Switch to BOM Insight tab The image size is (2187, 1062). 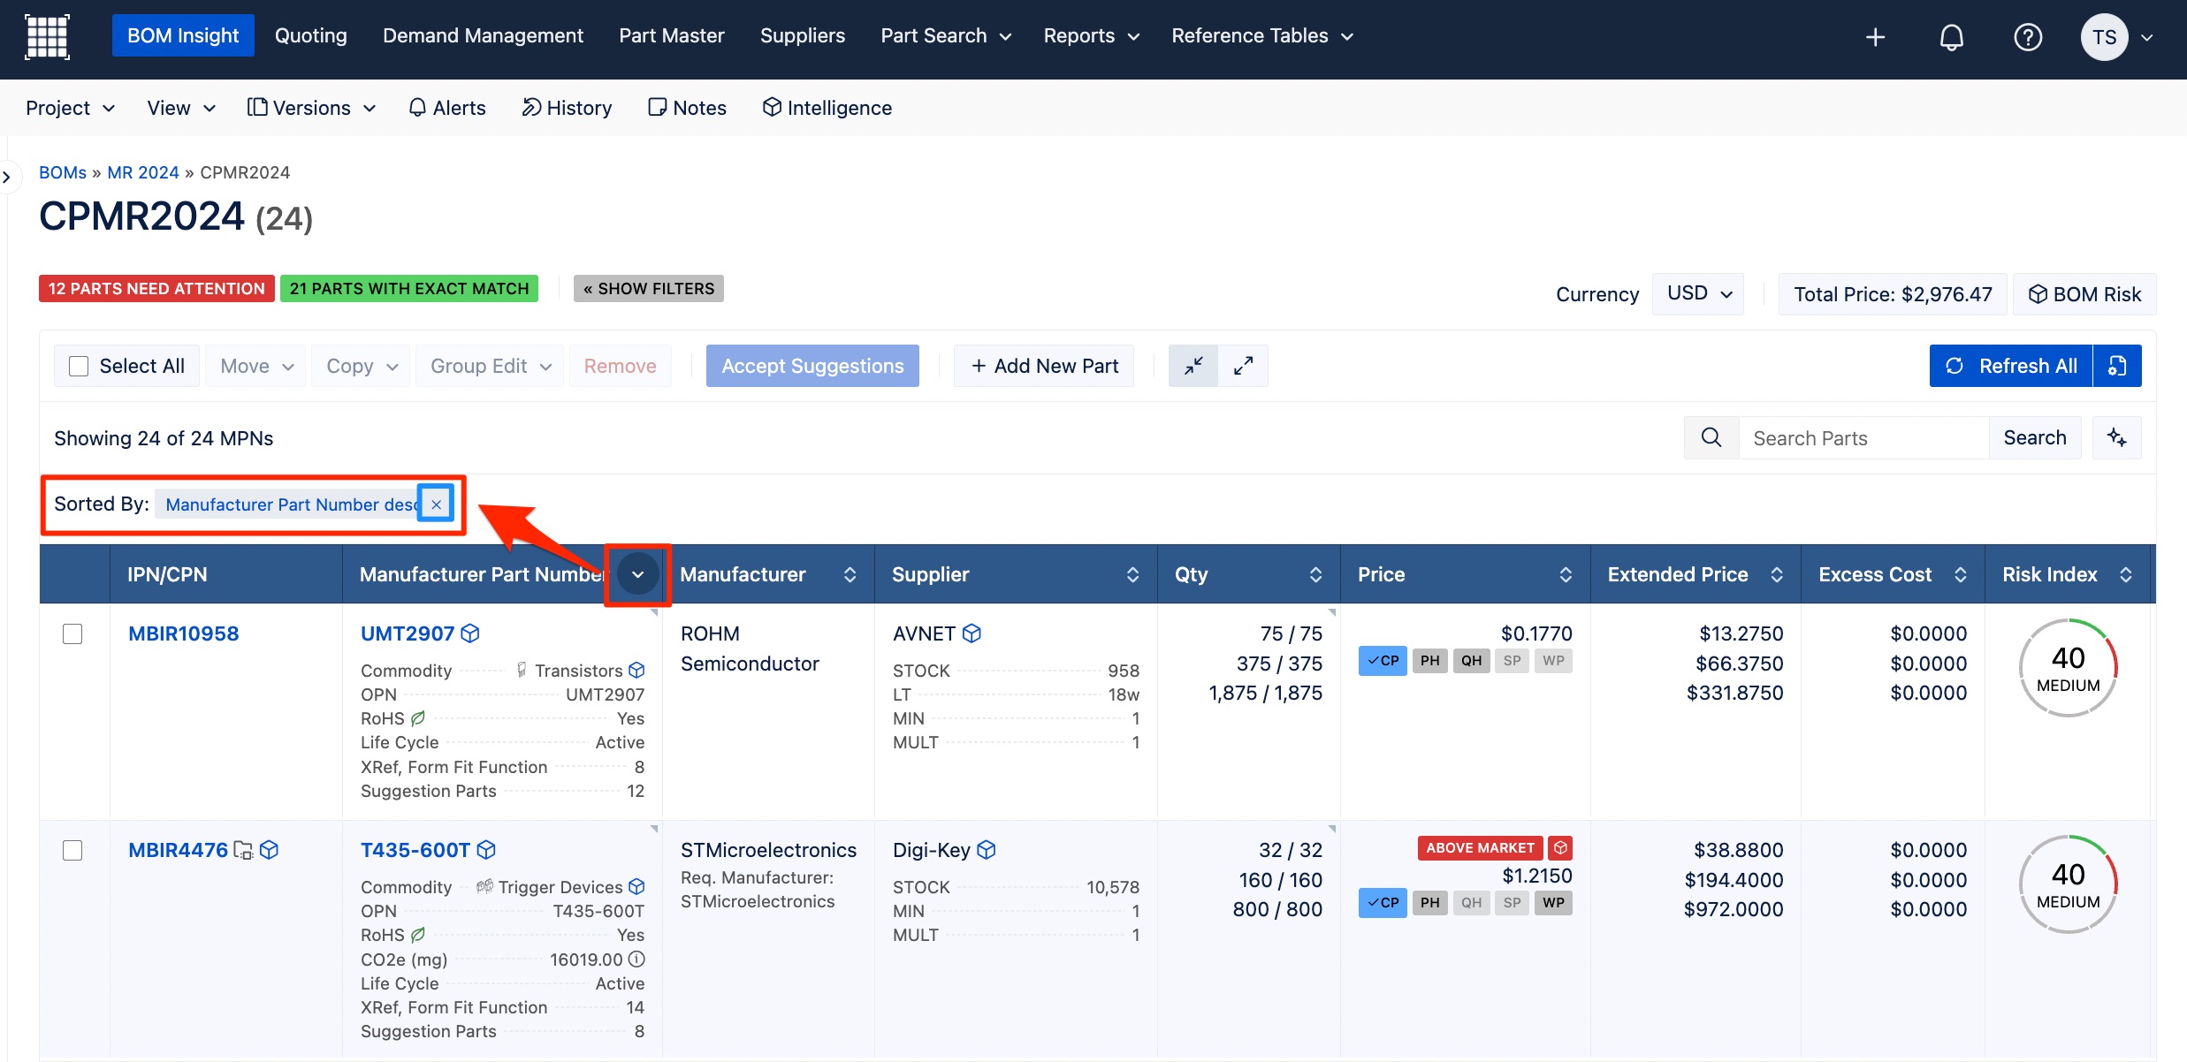click(183, 35)
